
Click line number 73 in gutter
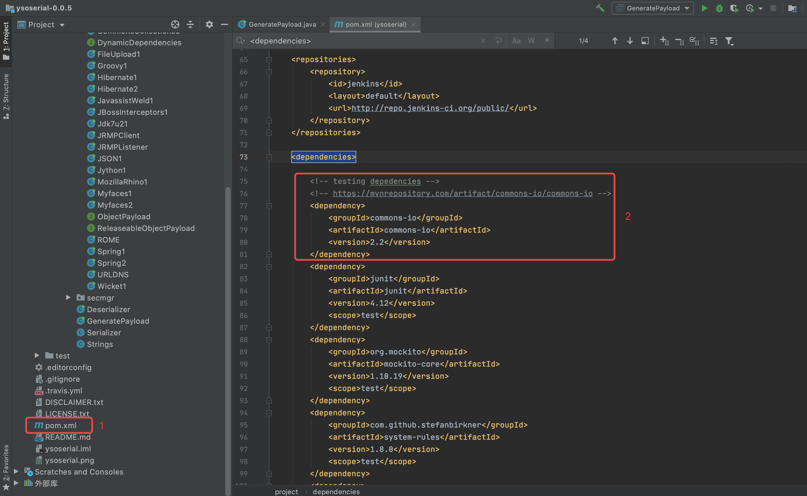243,157
